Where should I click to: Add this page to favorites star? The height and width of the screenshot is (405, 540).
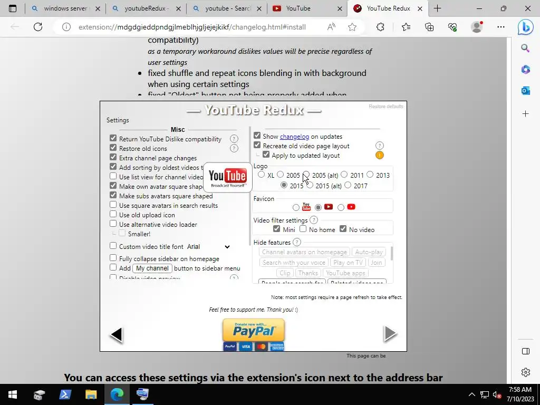pyautogui.click(x=352, y=27)
